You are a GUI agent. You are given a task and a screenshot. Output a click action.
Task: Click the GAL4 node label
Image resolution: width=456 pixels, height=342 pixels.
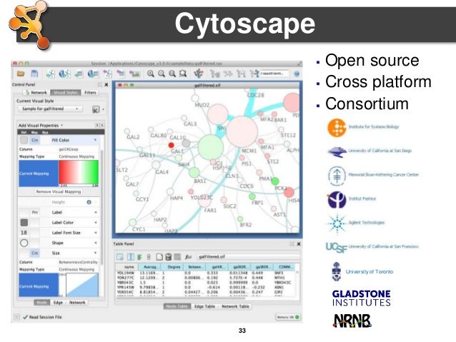coord(162,172)
